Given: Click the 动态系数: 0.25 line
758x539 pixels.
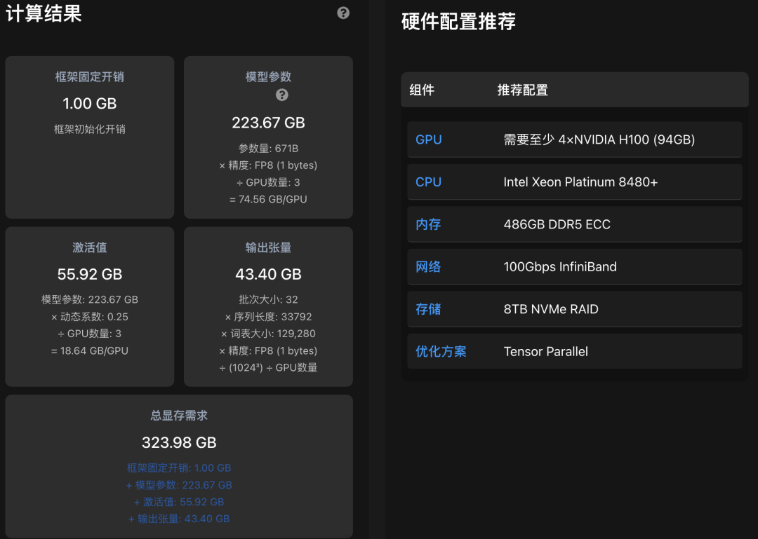Looking at the screenshot, I should (x=89, y=317).
